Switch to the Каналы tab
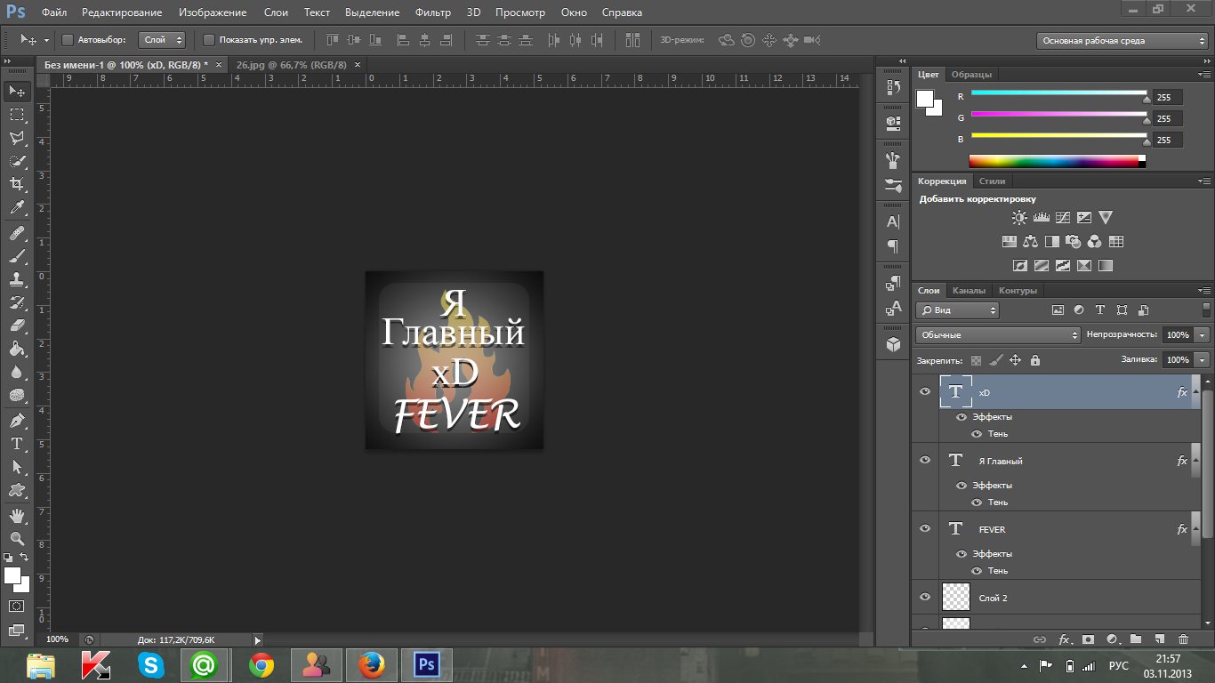 click(969, 290)
